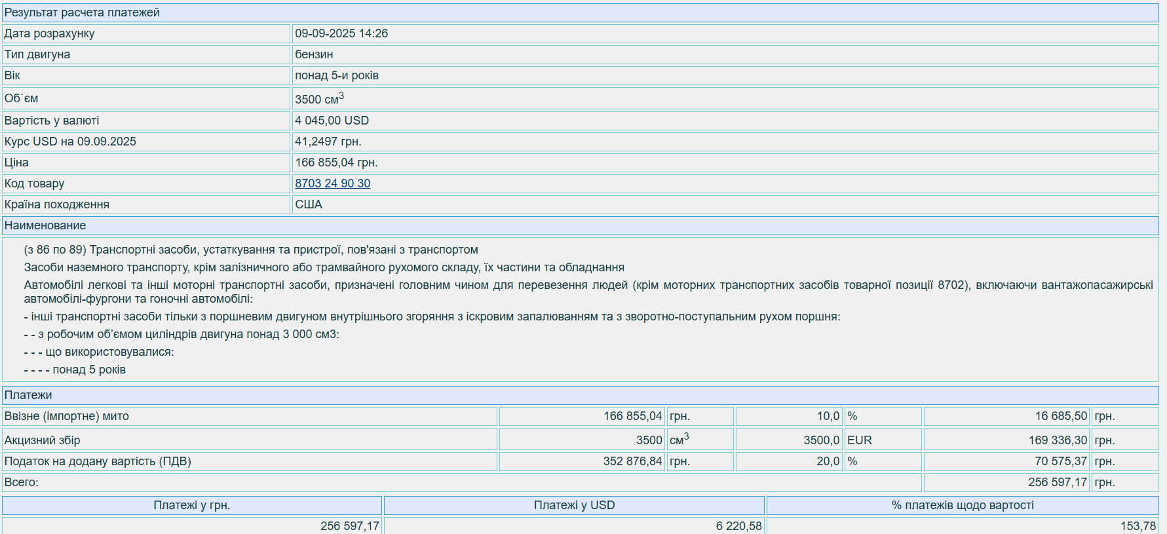The width and height of the screenshot is (1167, 534).
Task: Click the "Курс USD на 09.09.2025" label
Action: (70, 142)
